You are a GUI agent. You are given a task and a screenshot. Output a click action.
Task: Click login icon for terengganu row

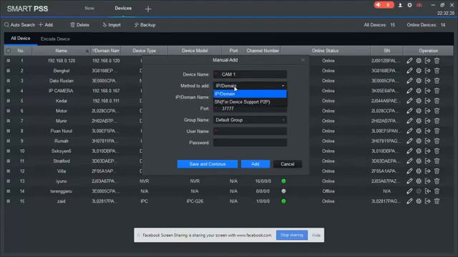pyautogui.click(x=428, y=191)
